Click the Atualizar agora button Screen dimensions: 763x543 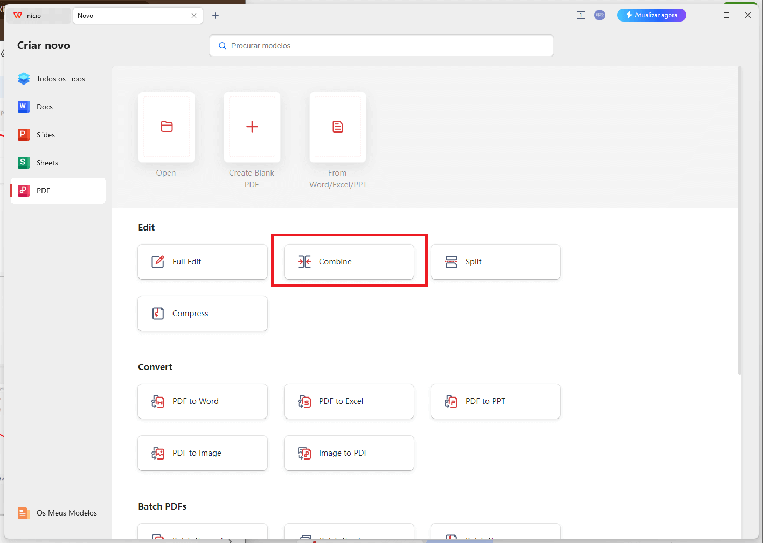point(651,15)
